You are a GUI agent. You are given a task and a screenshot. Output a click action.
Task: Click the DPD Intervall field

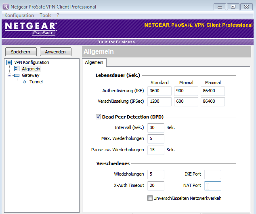(156, 128)
